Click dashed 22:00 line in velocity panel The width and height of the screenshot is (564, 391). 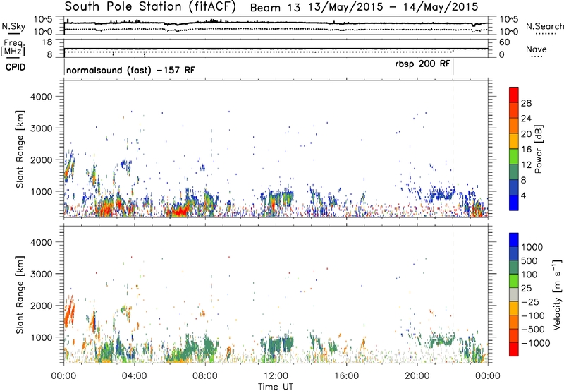coord(453,294)
